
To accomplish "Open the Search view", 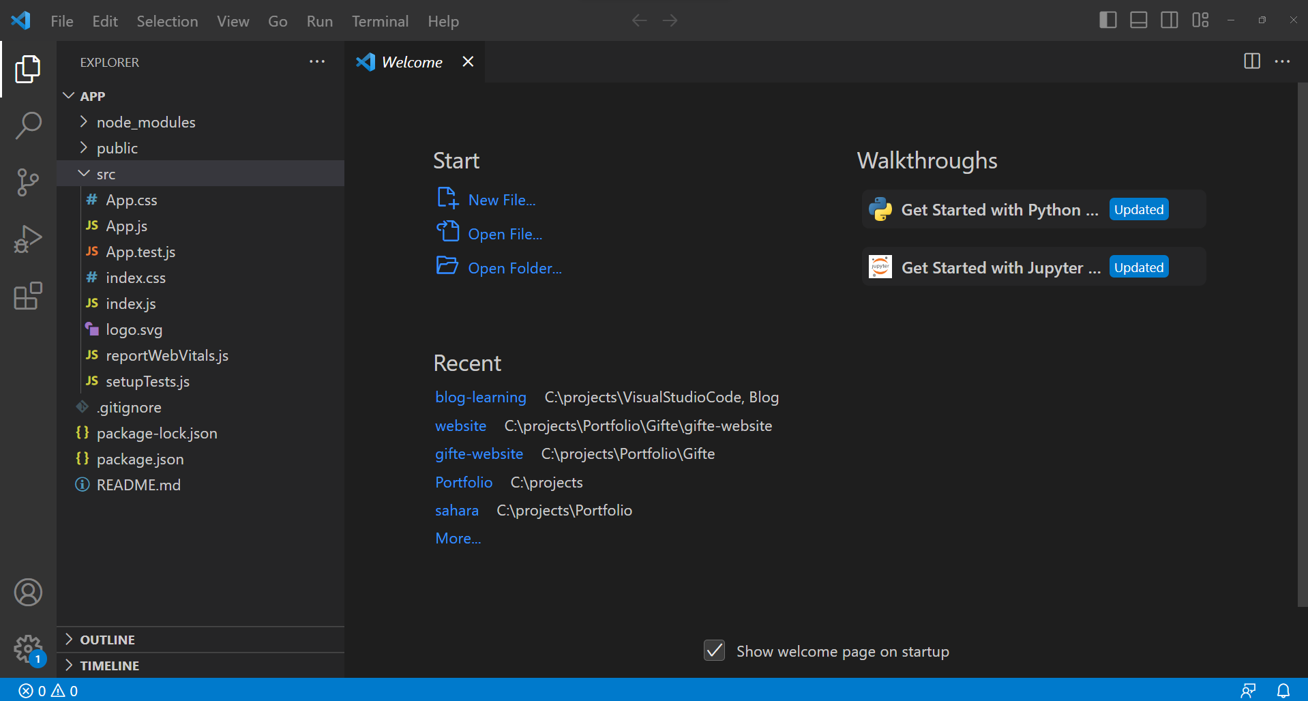I will 28,125.
